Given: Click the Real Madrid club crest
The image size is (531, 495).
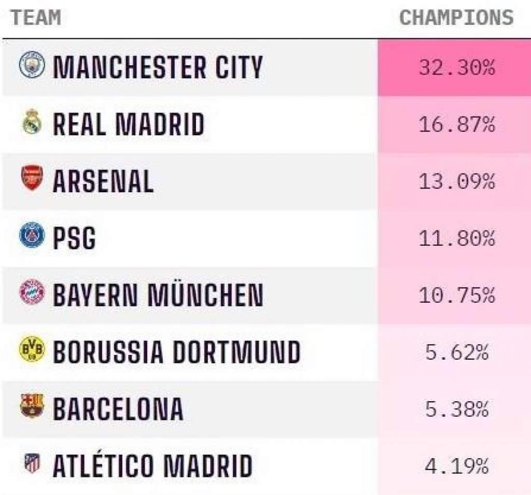Looking at the screenshot, I should coord(32,122).
